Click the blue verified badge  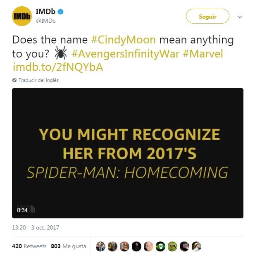(60, 12)
